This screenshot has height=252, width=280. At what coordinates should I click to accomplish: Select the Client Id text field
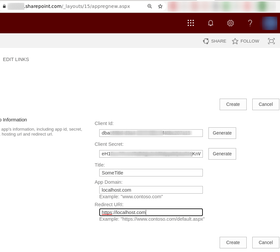point(151,133)
